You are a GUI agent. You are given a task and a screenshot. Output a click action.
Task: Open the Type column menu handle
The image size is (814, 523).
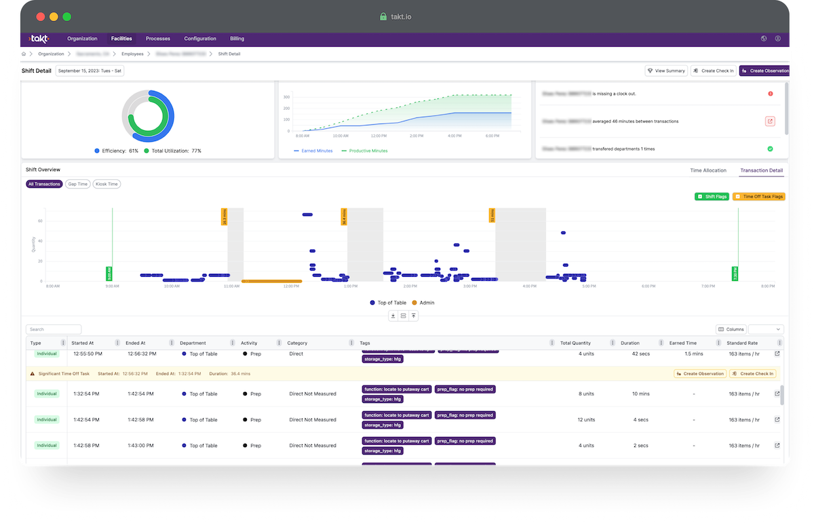(x=64, y=343)
